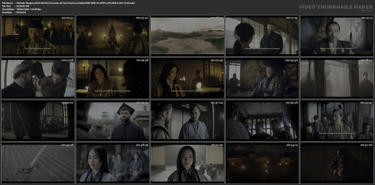The width and height of the screenshot is (375, 185).
Task: Open the thumbnail stamped 00:02:51
Action: [38, 36]
